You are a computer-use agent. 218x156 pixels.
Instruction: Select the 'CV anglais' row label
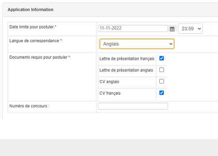109,82
